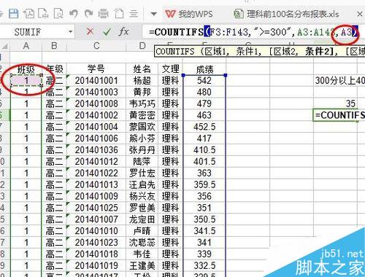Click the 文理 header cell
Image resolution: width=365 pixels, height=277 pixels.
coord(170,69)
